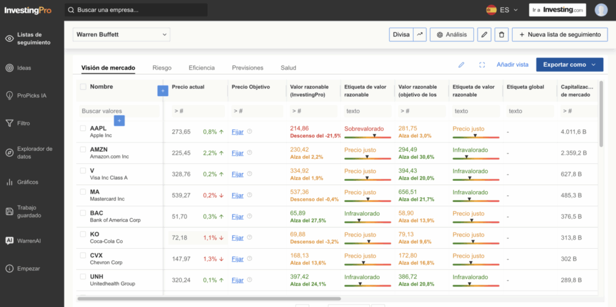Open ProPicks IA lightbulb icon

[9, 96]
